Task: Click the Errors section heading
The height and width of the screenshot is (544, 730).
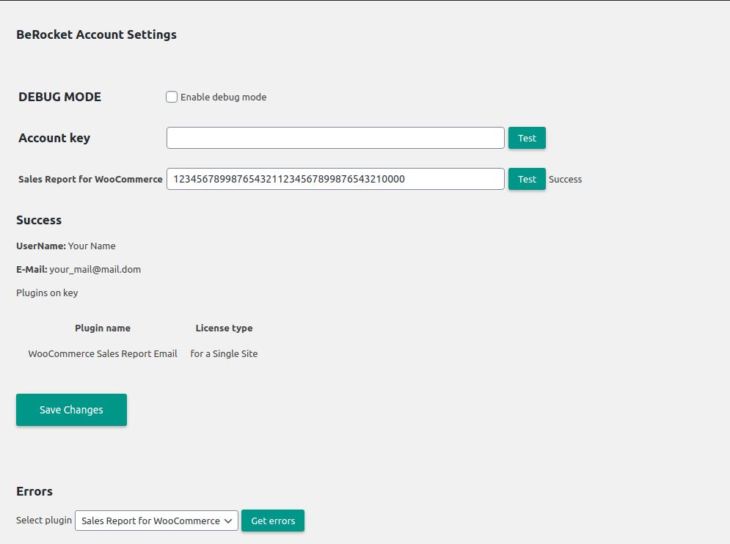Action: tap(34, 491)
